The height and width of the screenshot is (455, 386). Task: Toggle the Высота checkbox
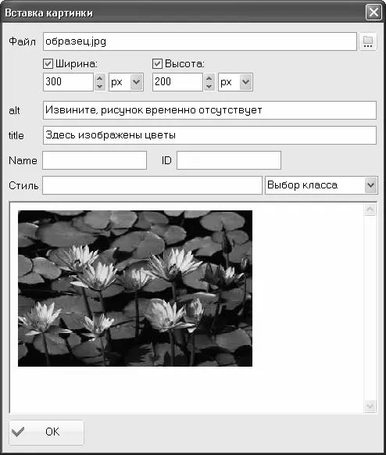click(157, 63)
